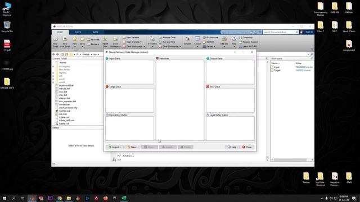The width and height of the screenshot is (360, 202).
Task: Click the Excel icon on the taskbar
Action: (x=124, y=198)
